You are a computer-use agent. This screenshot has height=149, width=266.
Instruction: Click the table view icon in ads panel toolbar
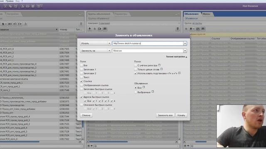[x=203, y=29]
